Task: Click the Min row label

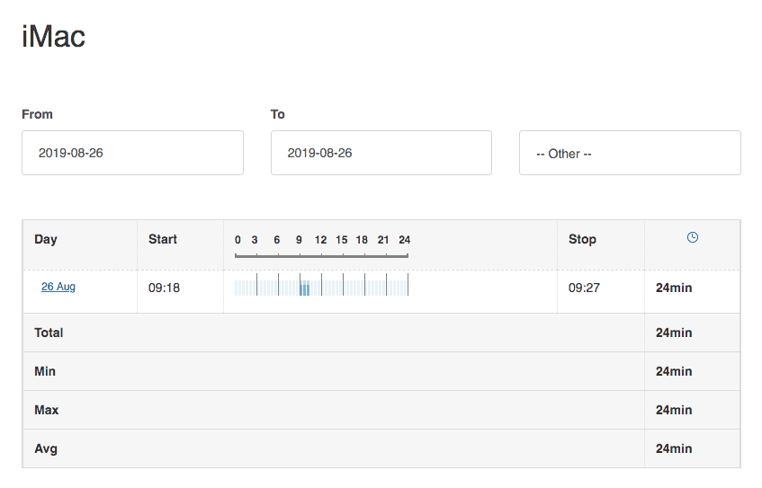Action: pyautogui.click(x=45, y=371)
